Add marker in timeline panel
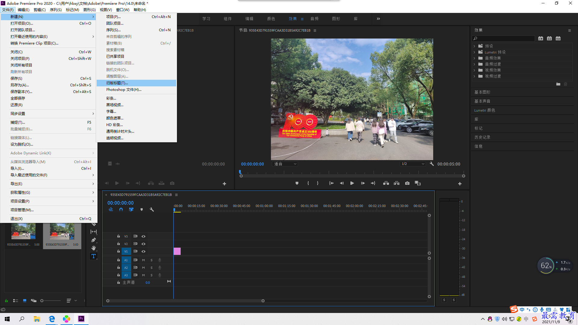The image size is (578, 325). (x=141, y=209)
